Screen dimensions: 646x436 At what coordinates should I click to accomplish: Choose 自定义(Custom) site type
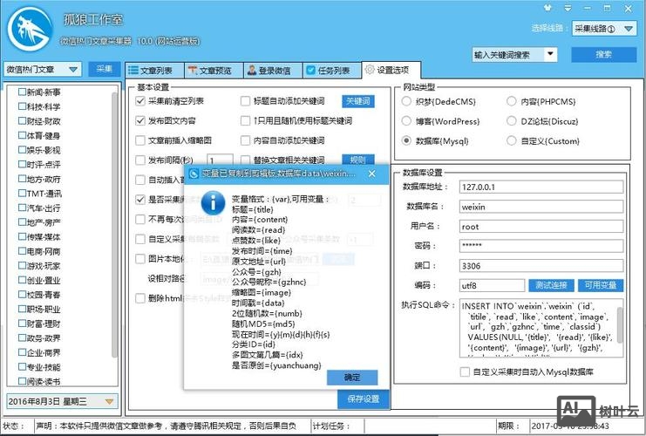[511, 140]
